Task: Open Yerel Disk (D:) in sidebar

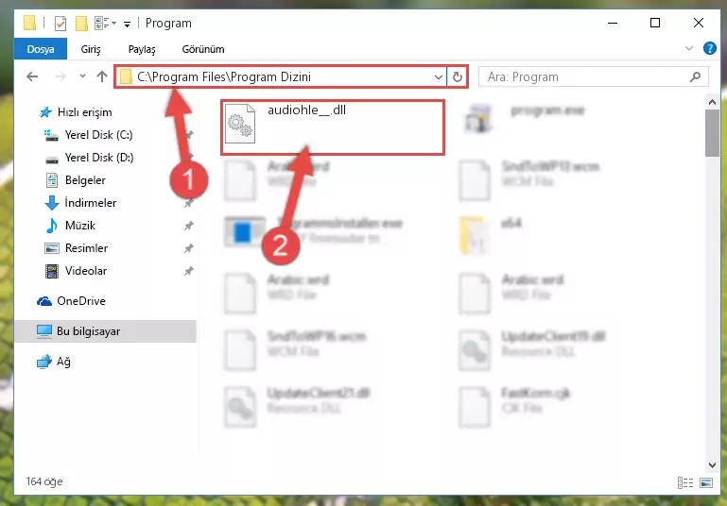Action: [98, 158]
